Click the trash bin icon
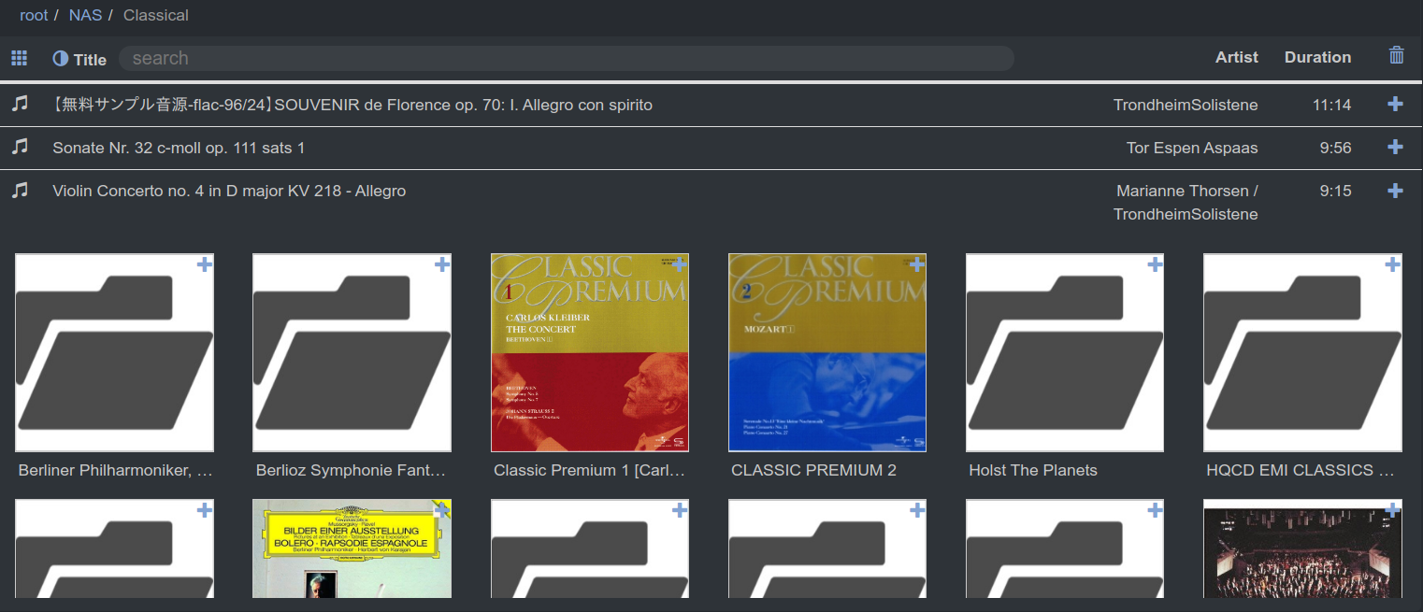Screen dimensions: 1423x612 click(1397, 55)
